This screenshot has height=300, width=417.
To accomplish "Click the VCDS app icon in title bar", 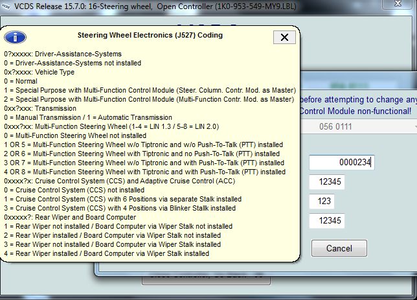I will pyautogui.click(x=6, y=6).
